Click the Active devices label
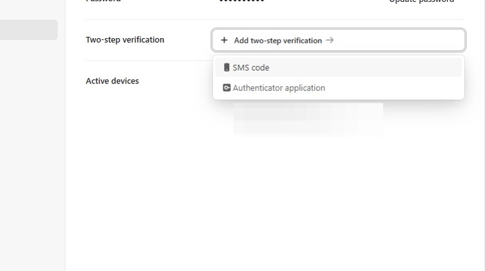486x271 pixels. [112, 81]
